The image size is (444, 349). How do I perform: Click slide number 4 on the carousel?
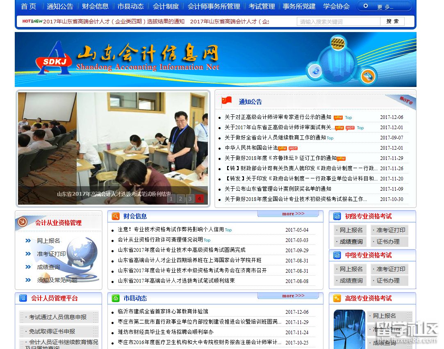[199, 198]
